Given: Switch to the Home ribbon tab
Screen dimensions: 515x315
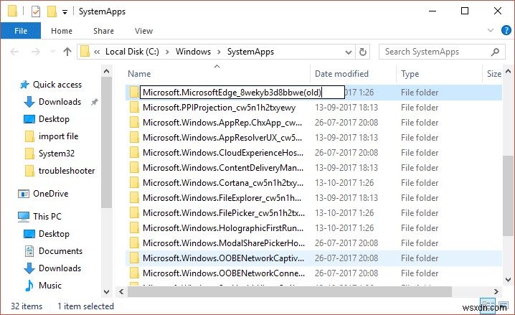Looking at the screenshot, I should [x=62, y=31].
